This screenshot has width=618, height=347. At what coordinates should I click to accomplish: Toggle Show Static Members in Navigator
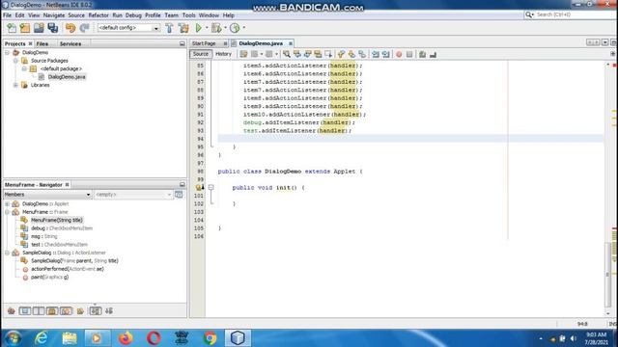click(x=39, y=310)
